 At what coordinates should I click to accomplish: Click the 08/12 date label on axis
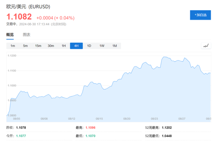tap(72, 119)
